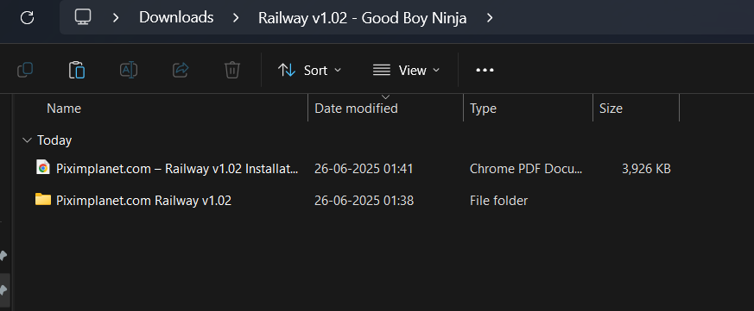Collapse the Today group
Viewport: 754px width, 311px height.
(27, 140)
